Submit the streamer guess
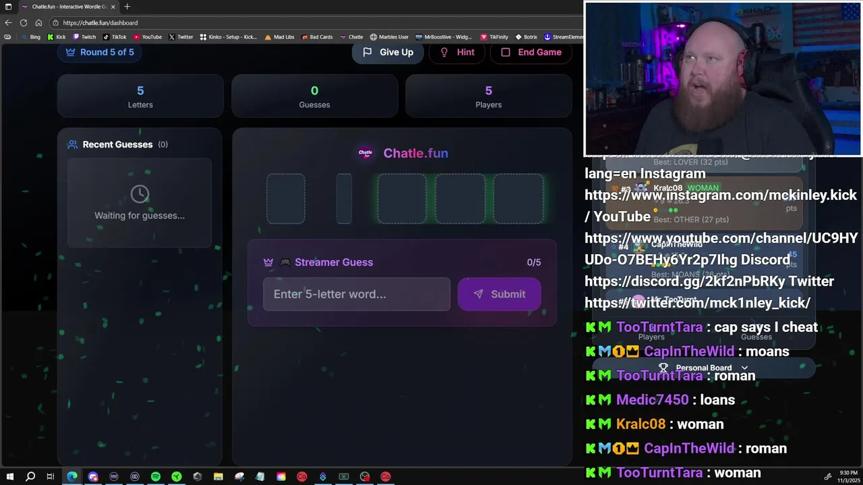 [499, 294]
